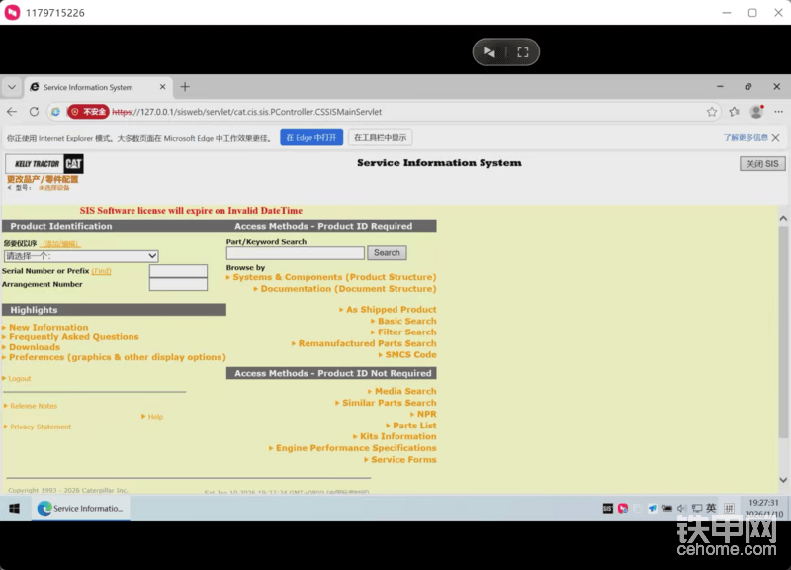The height and width of the screenshot is (570, 791).
Task: Click the fullscreen icon in the floating control
Action: [x=523, y=52]
